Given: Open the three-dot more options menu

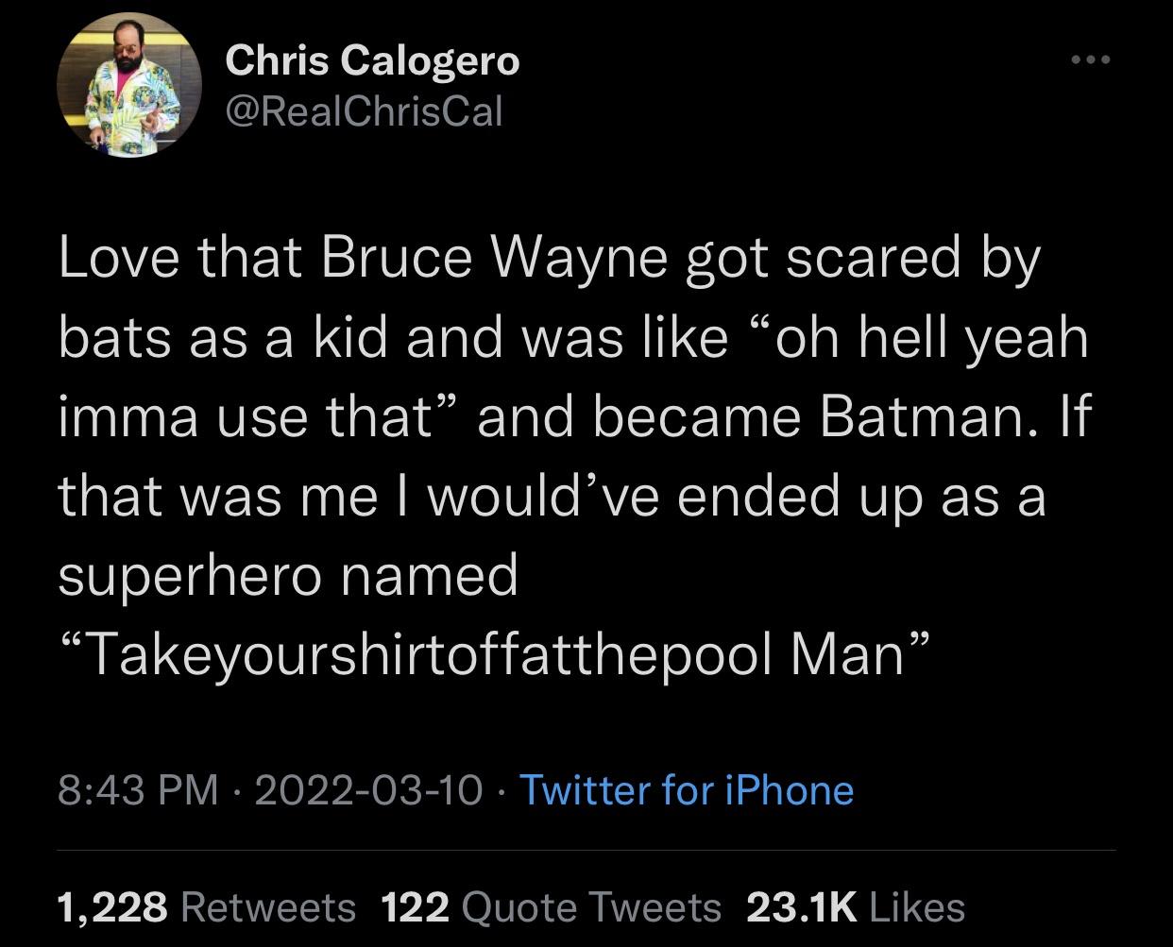Looking at the screenshot, I should point(1091,60).
